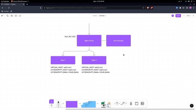Viewport: 196px width, 110px height.
Task: Click the layout grid icon in top toolbar
Action: 16,16
